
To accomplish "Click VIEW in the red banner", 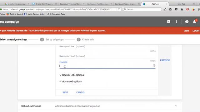I will coord(186,31).
